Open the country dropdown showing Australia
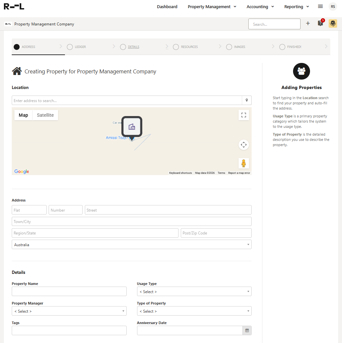This screenshot has width=342, height=343. 132,245
